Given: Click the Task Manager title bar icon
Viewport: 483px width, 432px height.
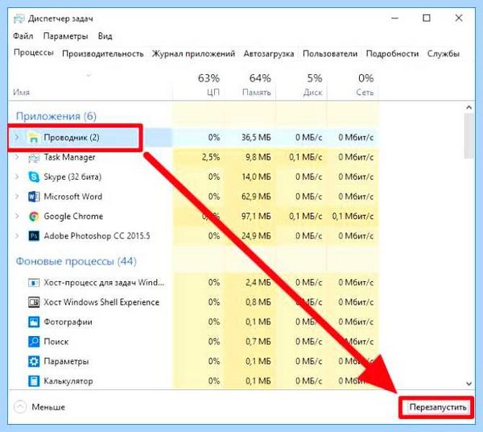Looking at the screenshot, I should tap(19, 19).
